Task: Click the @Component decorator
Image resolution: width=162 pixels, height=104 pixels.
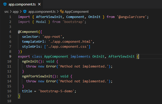Action: [x=28, y=32]
